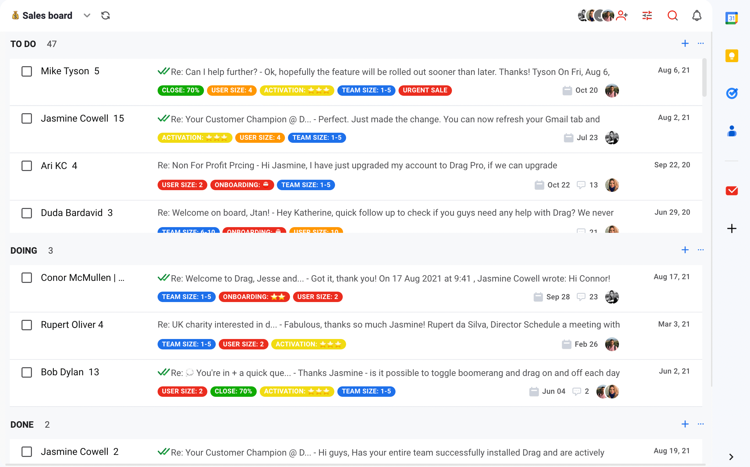Click assignee avatar on Mike Tyson card

tap(612, 90)
